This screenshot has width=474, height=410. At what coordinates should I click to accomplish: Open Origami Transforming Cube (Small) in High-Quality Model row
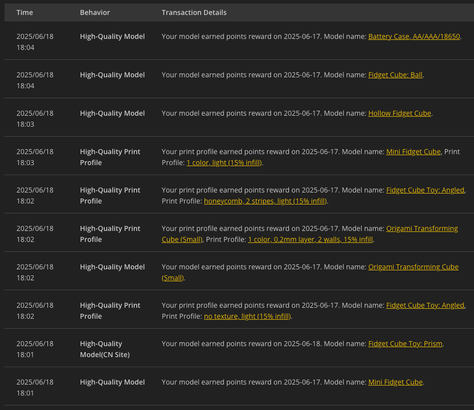pyautogui.click(x=413, y=267)
